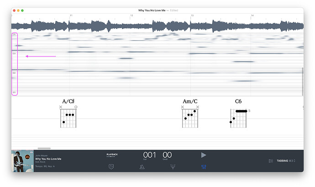Select the Am/C chord diagram

[190, 116]
